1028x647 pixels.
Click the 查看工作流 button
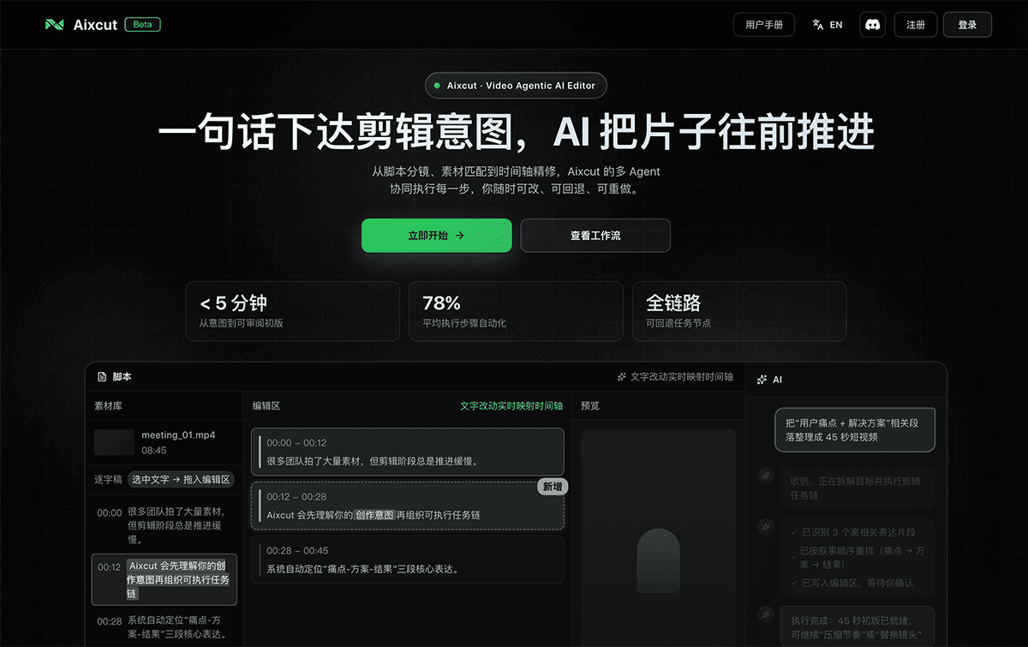click(x=595, y=236)
